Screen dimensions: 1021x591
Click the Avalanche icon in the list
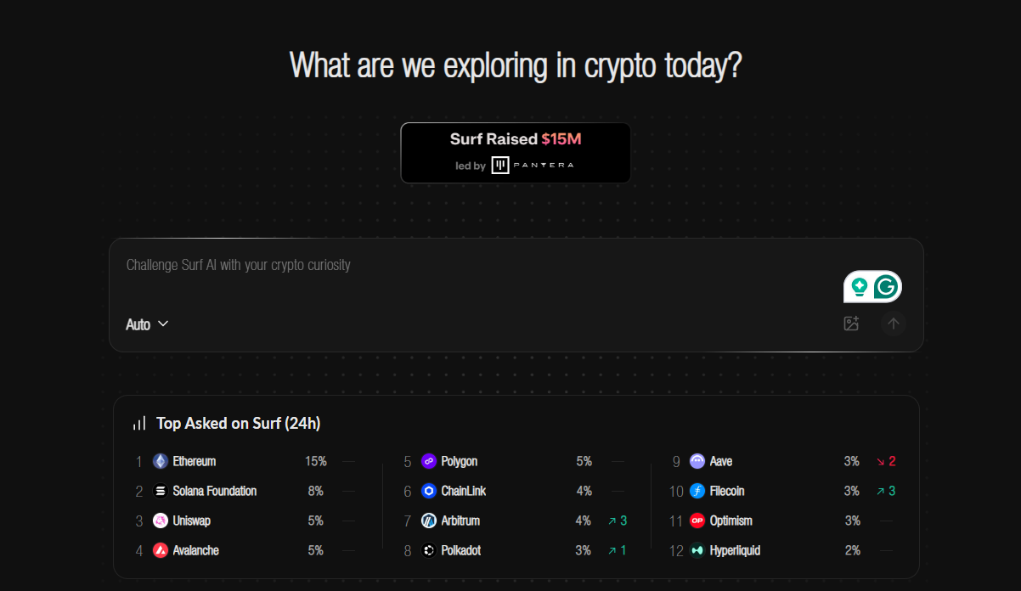tap(159, 550)
